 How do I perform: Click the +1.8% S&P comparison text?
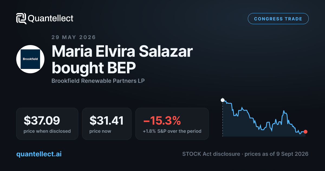coord(172,131)
